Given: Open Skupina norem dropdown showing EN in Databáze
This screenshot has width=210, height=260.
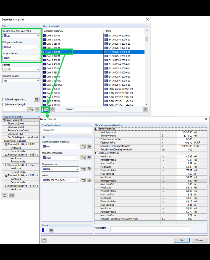Looking at the screenshot, I should click(21, 58).
